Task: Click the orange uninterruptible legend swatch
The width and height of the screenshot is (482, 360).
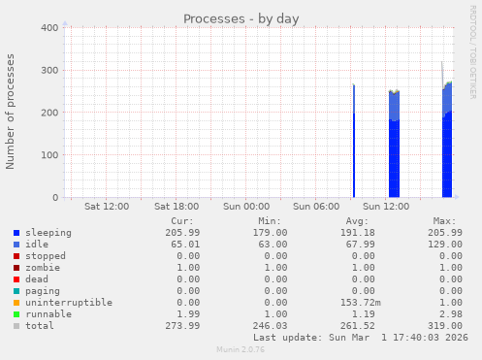Action: click(16, 303)
